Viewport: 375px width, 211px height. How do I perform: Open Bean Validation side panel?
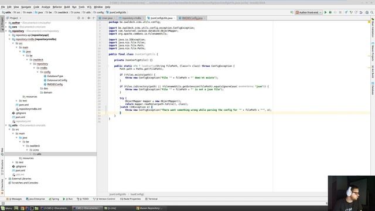point(373,28)
